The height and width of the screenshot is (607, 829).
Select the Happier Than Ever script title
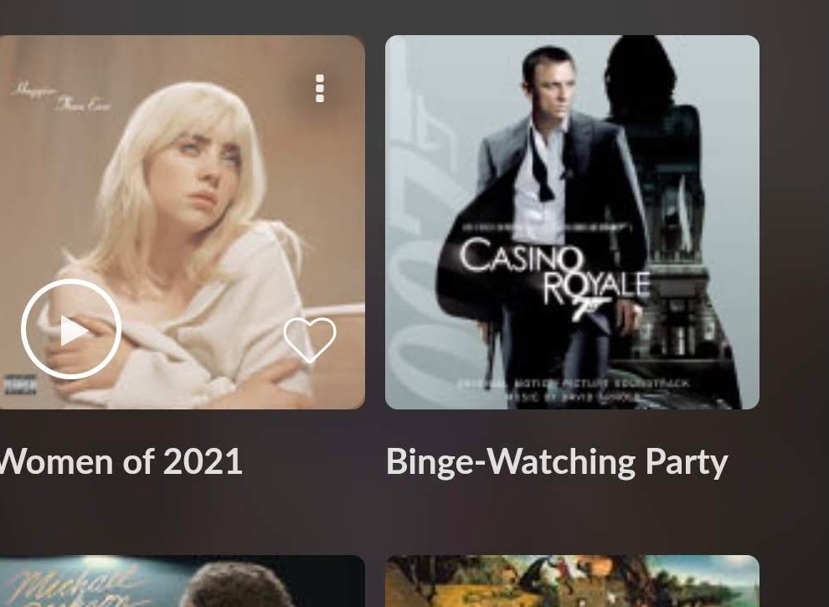point(61,97)
